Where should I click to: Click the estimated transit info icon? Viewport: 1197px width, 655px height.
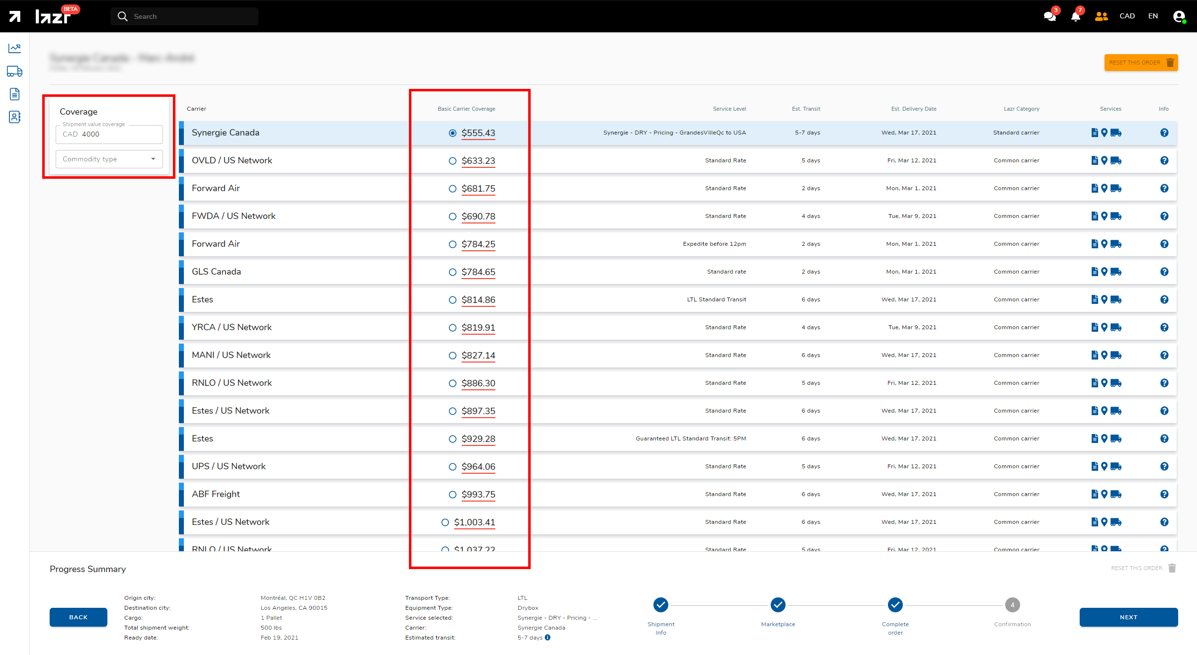click(x=548, y=638)
